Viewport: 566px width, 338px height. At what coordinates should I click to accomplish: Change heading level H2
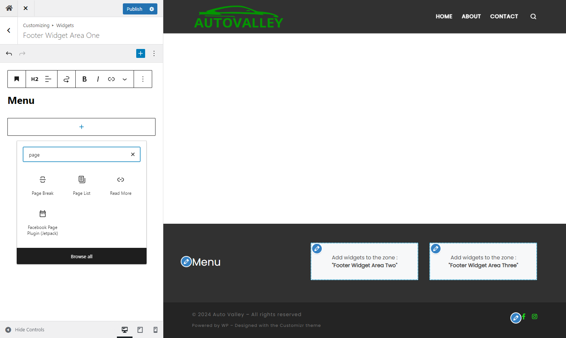coord(35,79)
